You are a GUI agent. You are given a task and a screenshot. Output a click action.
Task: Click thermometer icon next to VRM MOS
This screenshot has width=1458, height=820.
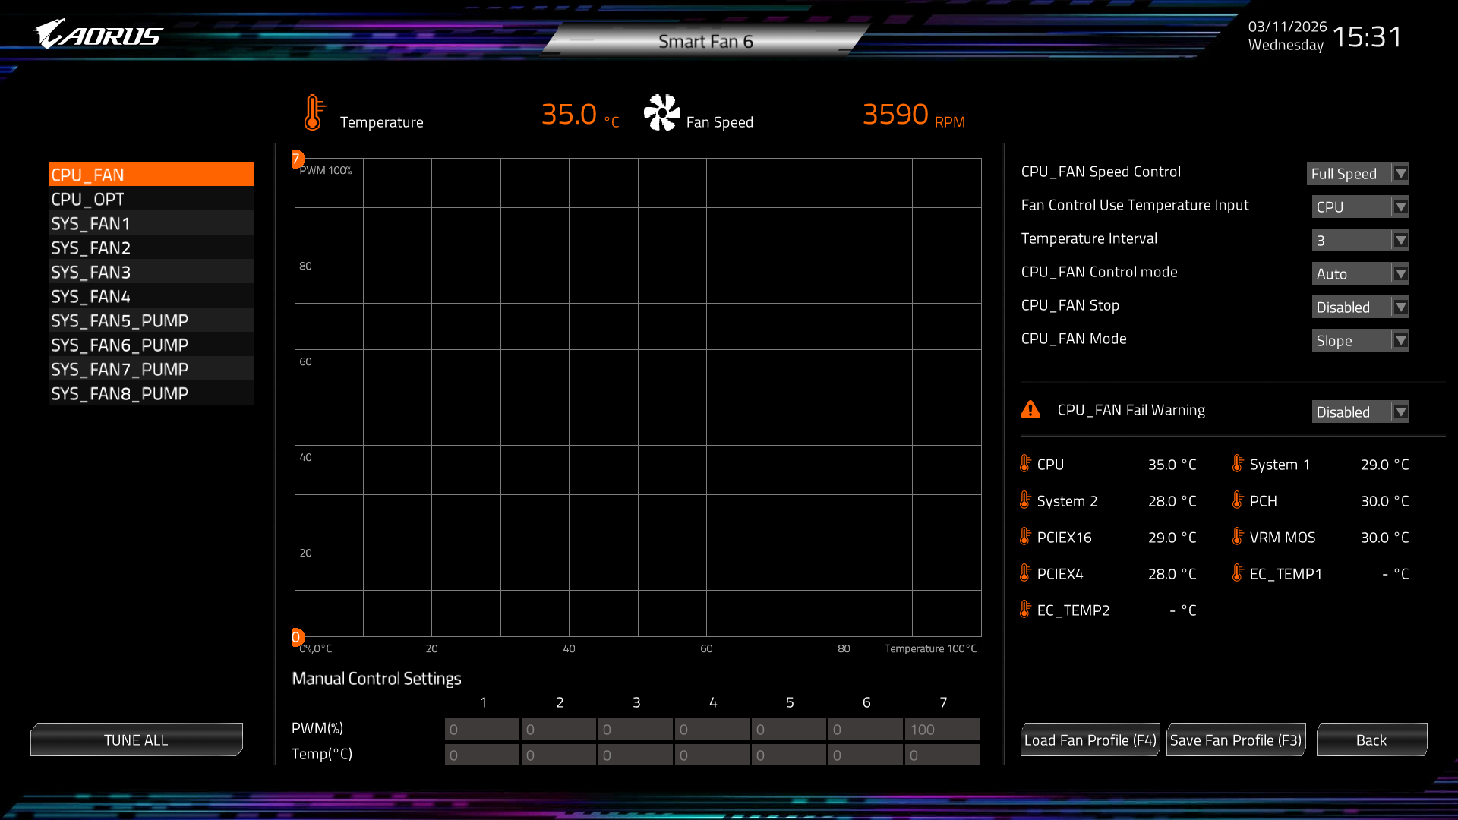(x=1238, y=537)
